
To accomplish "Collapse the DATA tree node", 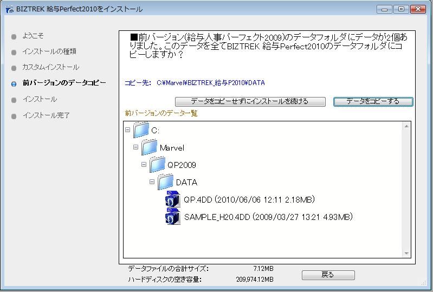I will 152,182.
